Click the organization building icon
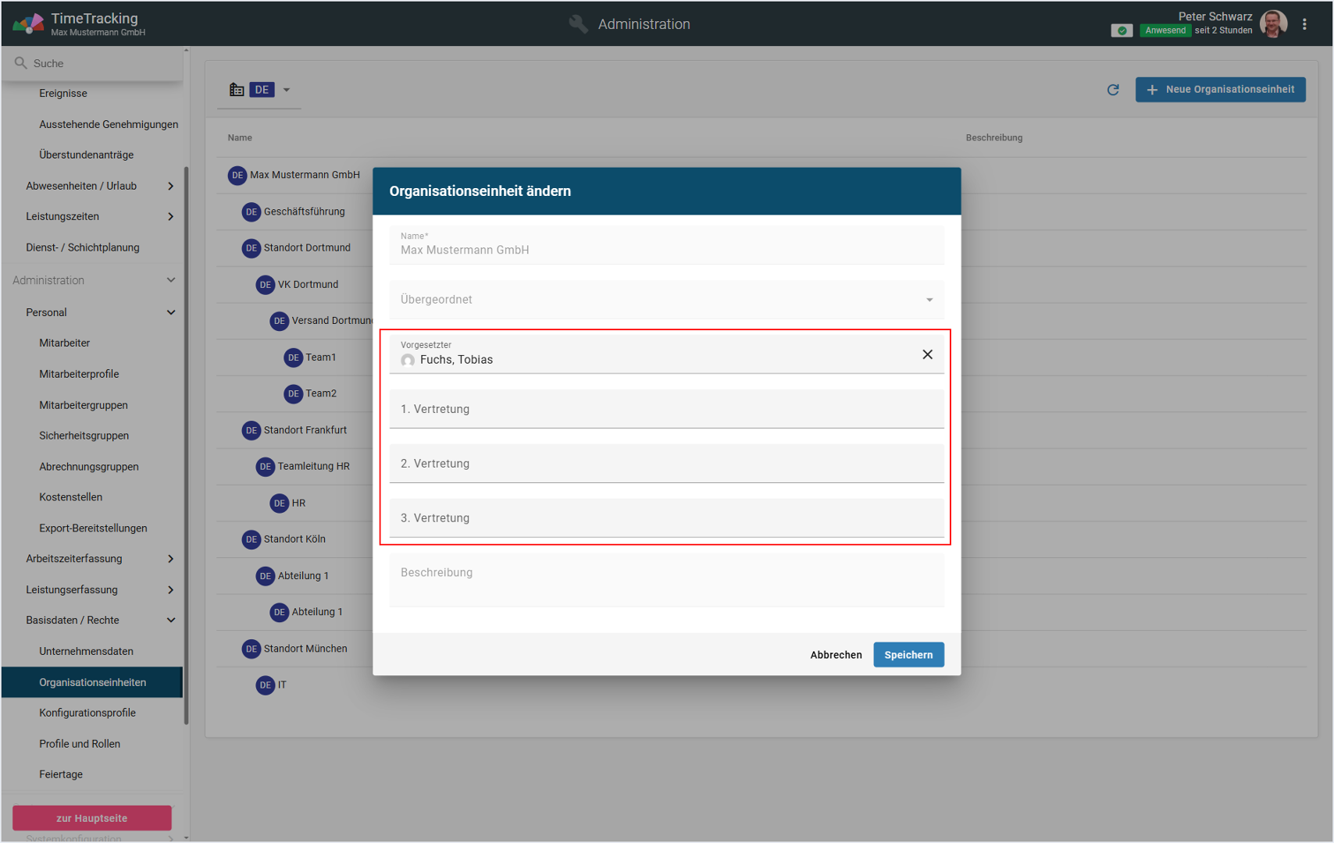Viewport: 1334px width, 843px height. tap(236, 90)
